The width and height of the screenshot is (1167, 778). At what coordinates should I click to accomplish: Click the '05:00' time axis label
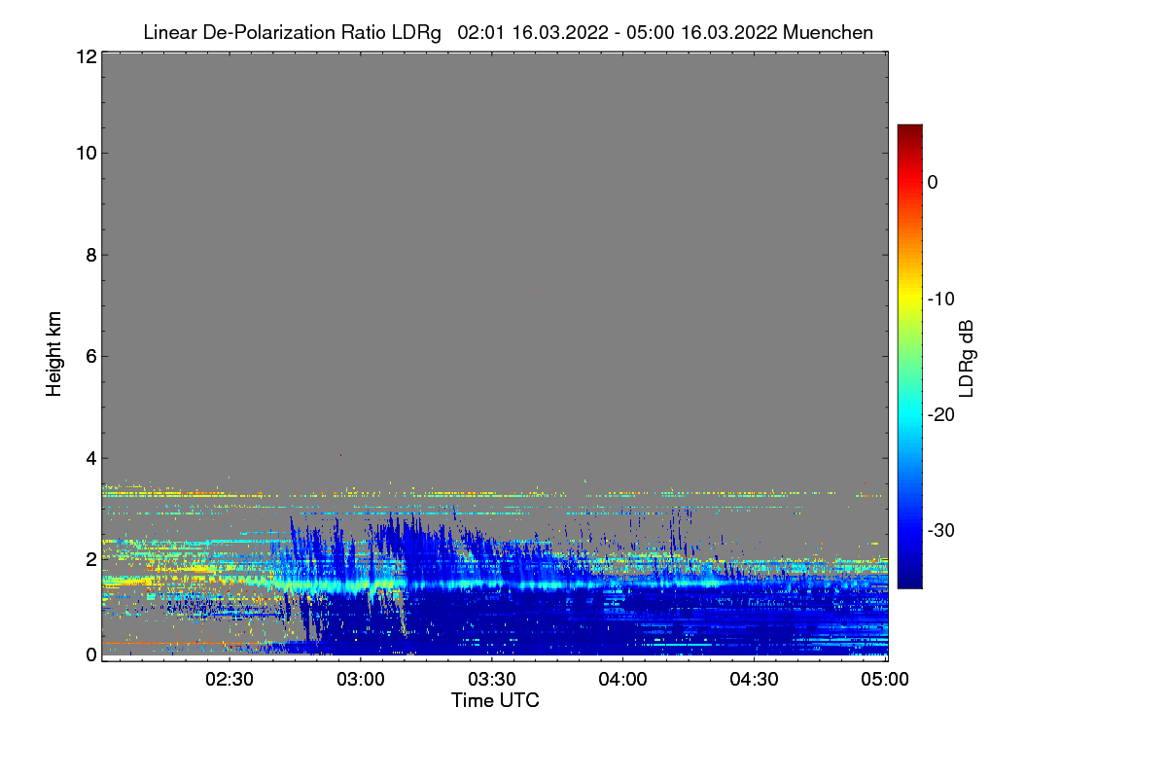coord(885,679)
